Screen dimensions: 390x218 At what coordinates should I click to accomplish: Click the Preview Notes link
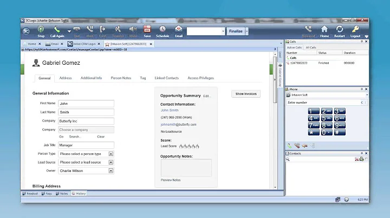(171, 180)
